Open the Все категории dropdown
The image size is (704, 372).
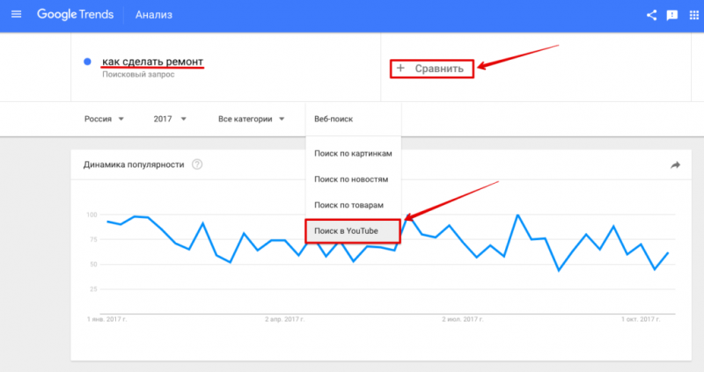tap(252, 119)
